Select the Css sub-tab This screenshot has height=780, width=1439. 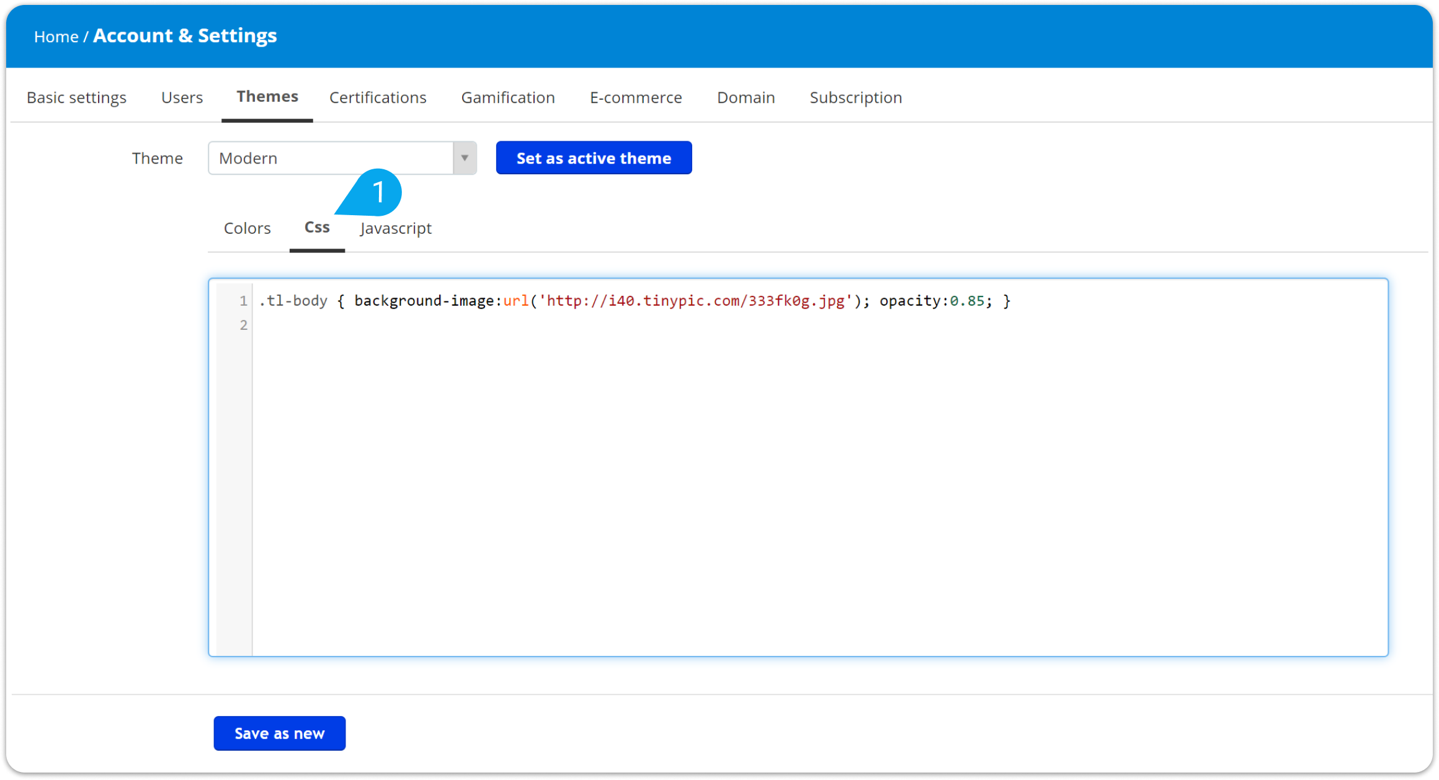(x=317, y=228)
